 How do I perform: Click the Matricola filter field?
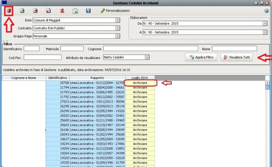tap(72, 49)
